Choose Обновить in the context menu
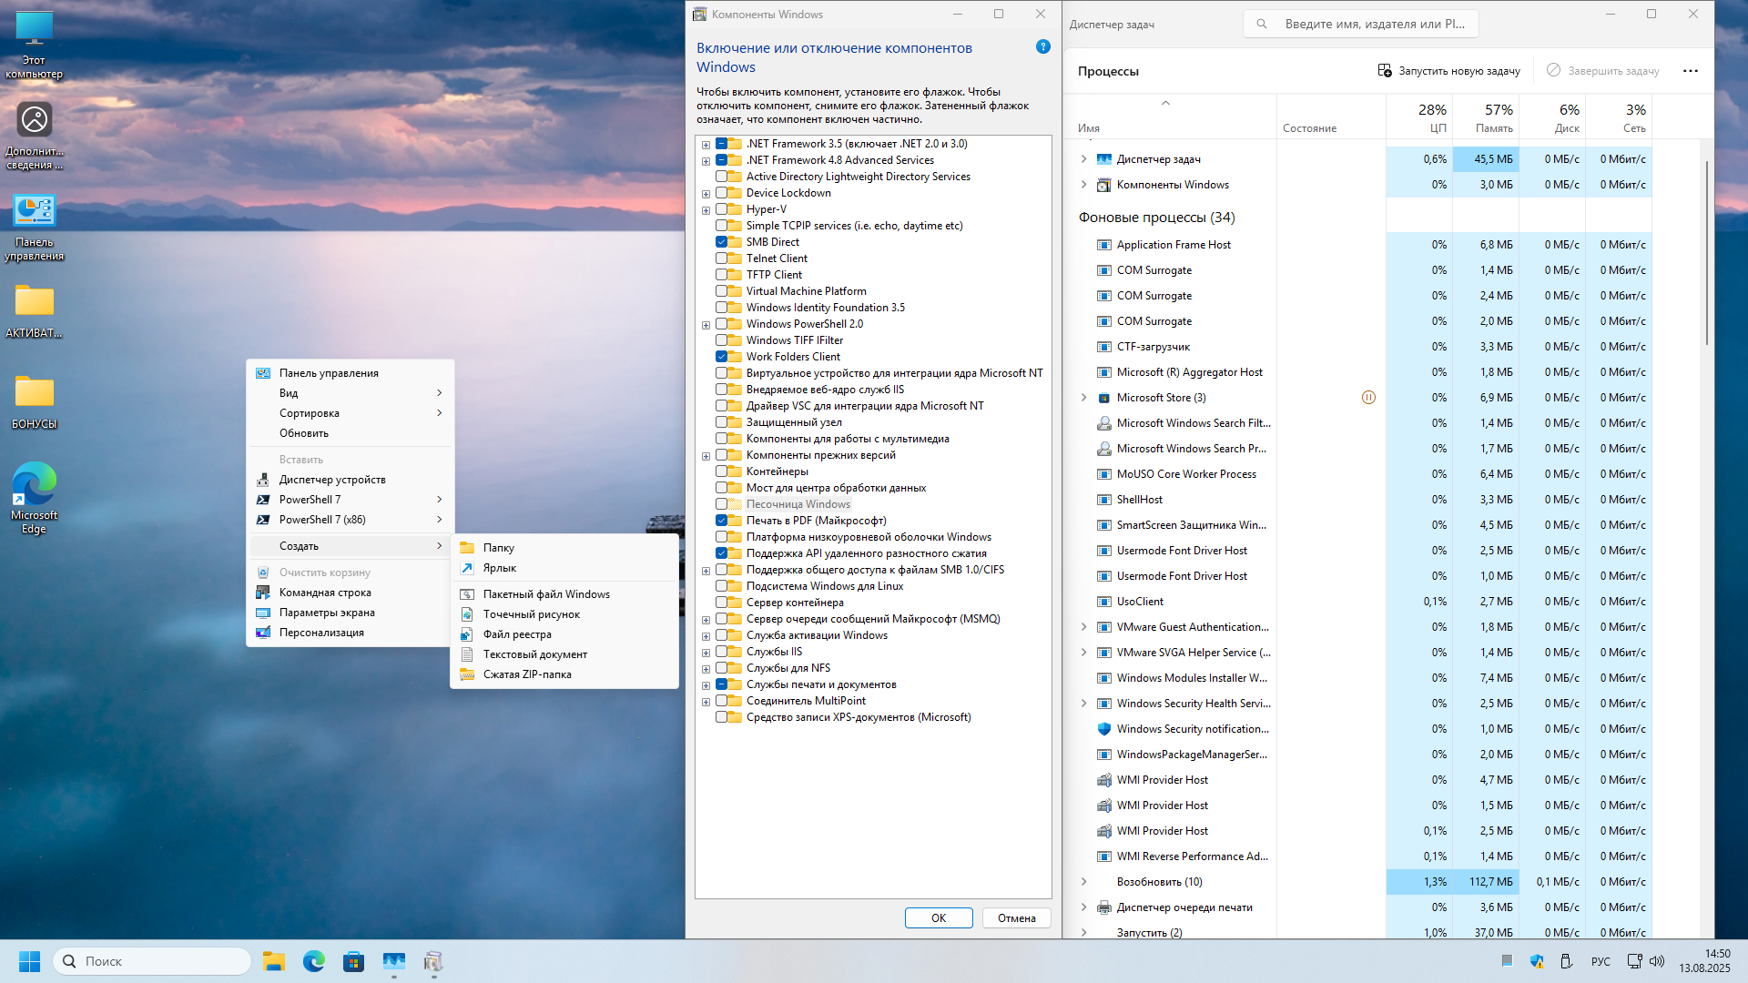The image size is (1748, 983). (350, 433)
